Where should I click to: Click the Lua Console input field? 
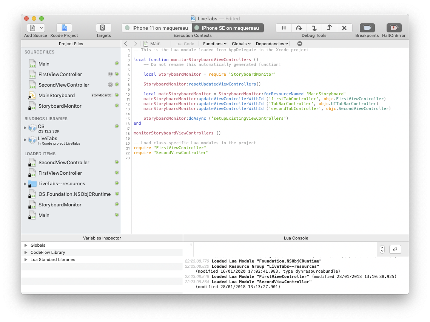point(285,249)
